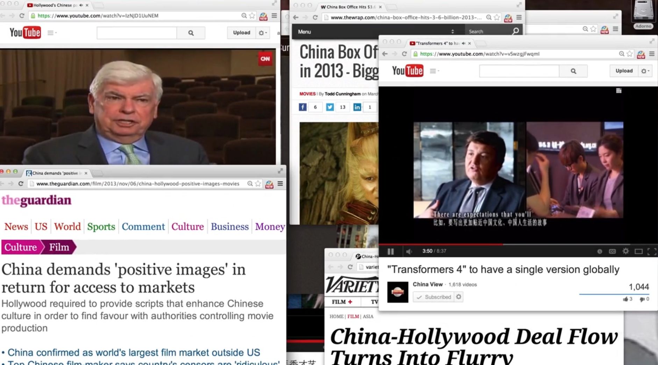Pause the Transformers 4 video
Viewport: 658px width, 365px height.
pyautogui.click(x=391, y=251)
